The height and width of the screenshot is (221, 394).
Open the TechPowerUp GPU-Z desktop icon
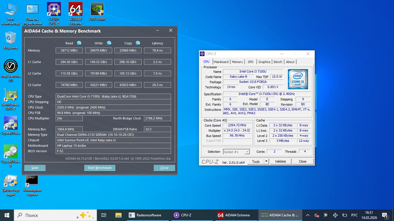point(10,100)
